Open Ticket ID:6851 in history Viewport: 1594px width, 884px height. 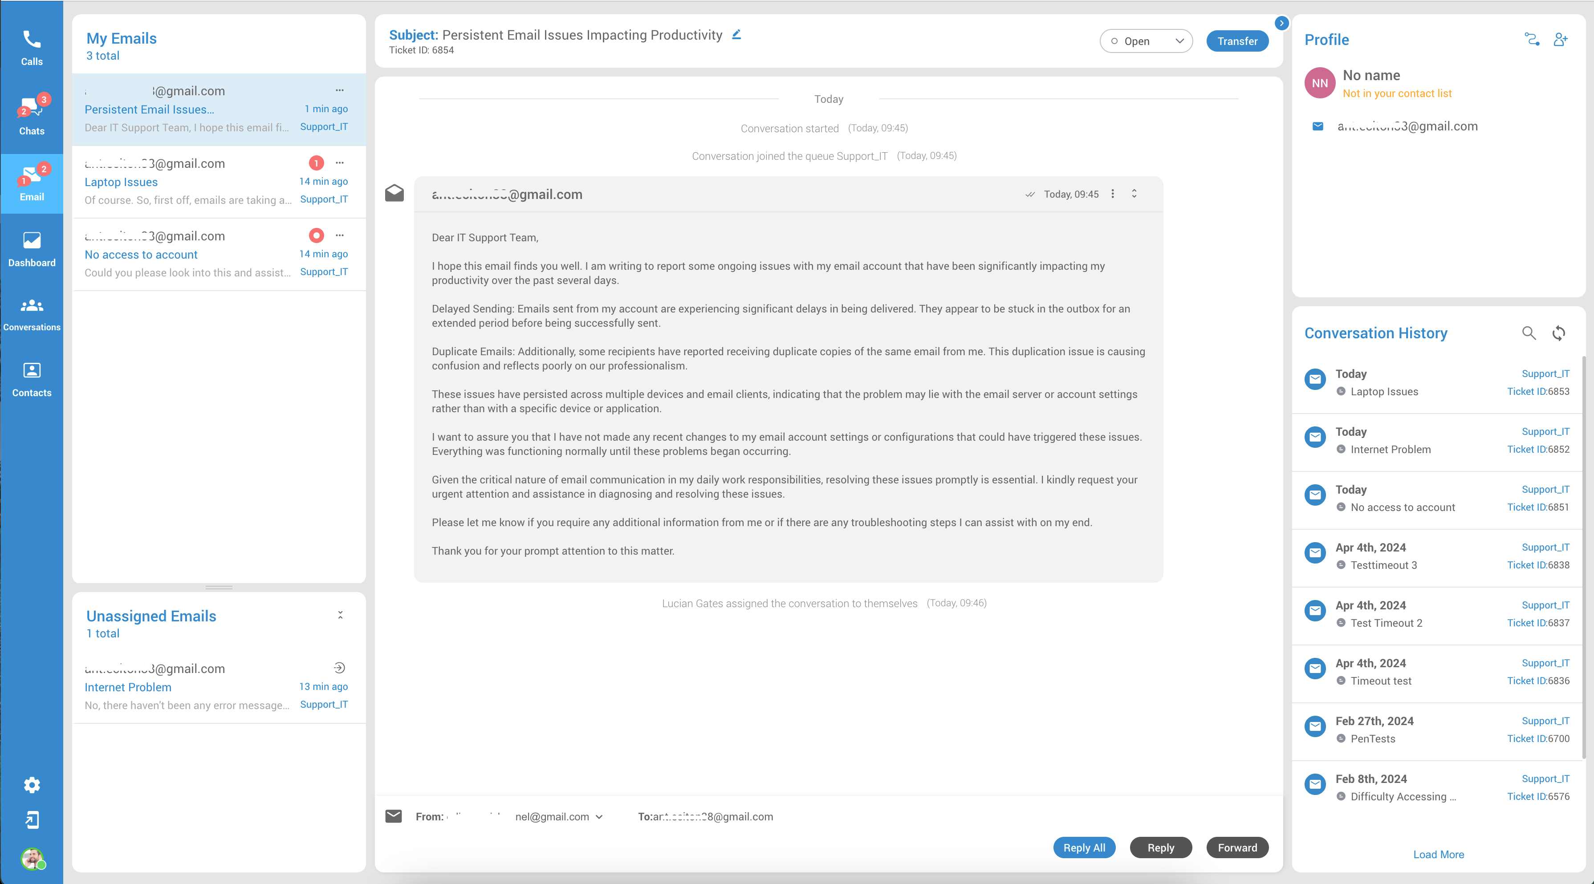[1538, 507]
